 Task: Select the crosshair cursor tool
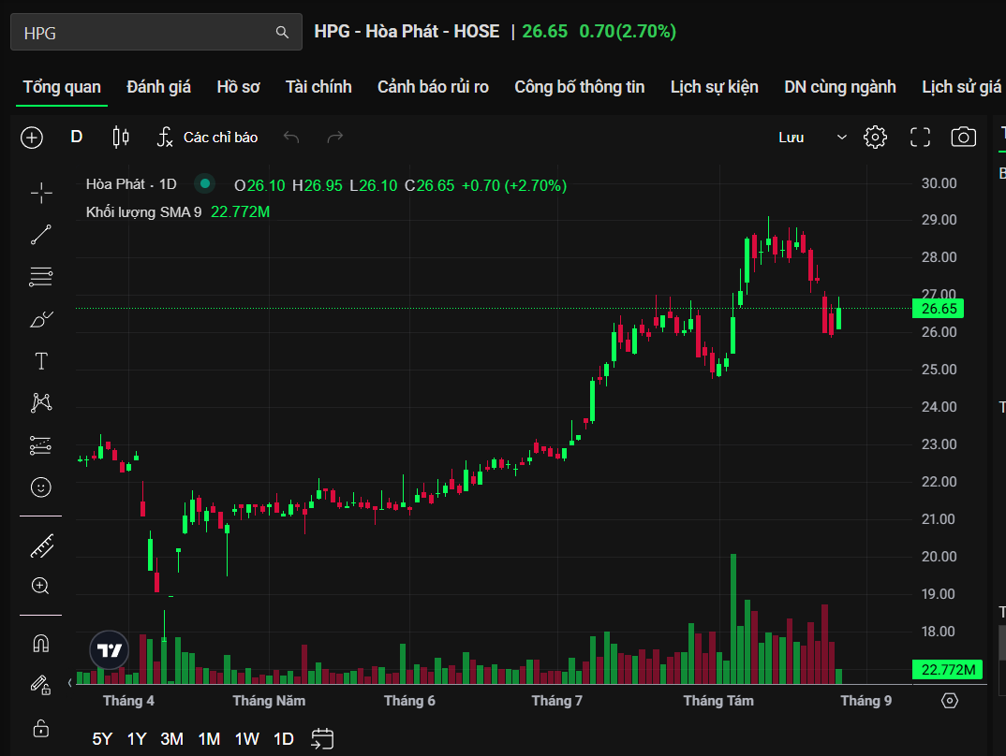point(41,193)
